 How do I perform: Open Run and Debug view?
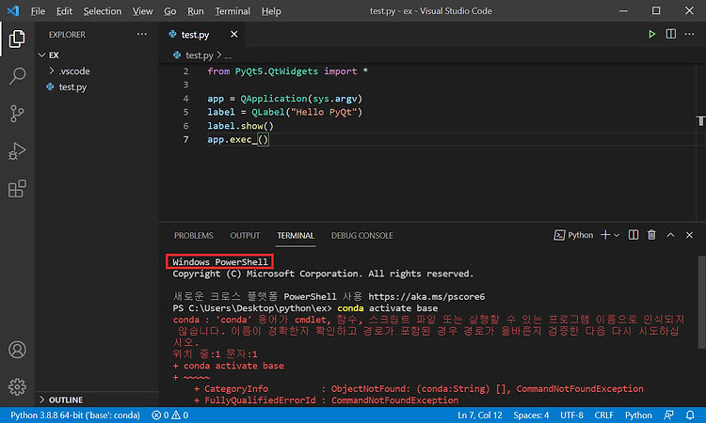pyautogui.click(x=17, y=151)
